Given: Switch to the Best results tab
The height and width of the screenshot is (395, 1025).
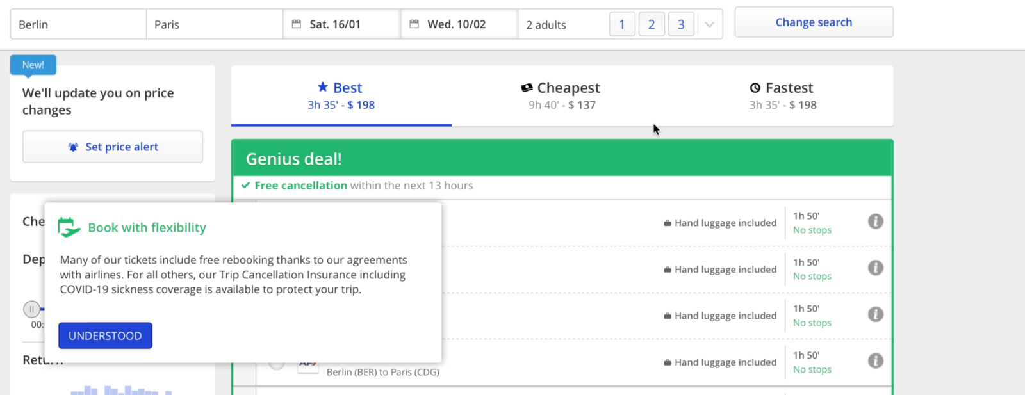Looking at the screenshot, I should [341, 95].
